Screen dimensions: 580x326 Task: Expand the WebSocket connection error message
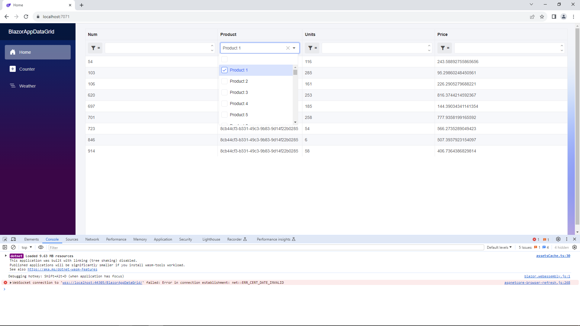(x=11, y=283)
